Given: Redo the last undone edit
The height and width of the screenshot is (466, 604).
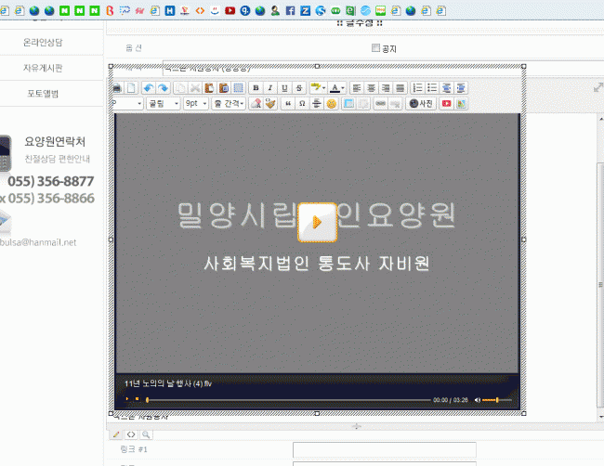Looking at the screenshot, I should pos(164,88).
